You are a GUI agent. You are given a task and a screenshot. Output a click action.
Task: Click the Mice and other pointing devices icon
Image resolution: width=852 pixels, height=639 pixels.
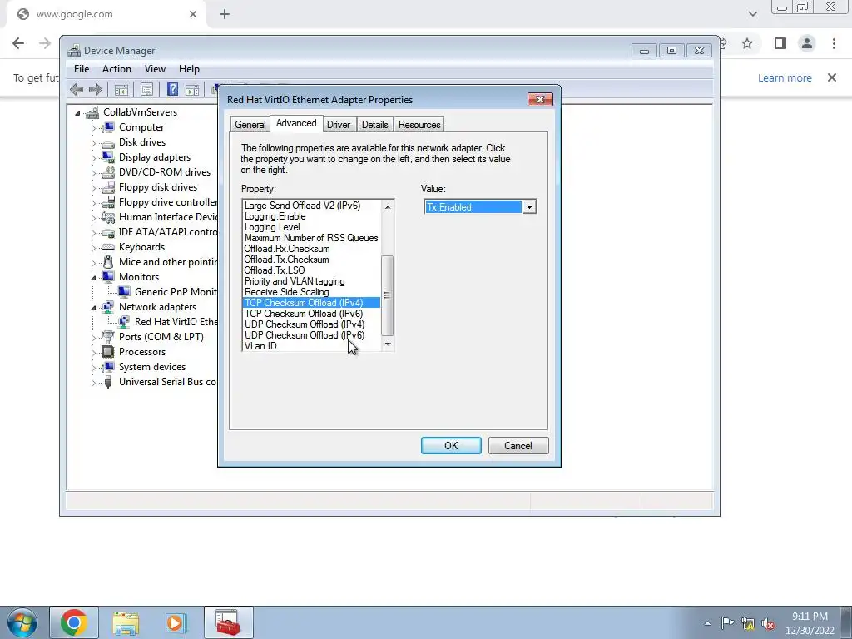click(108, 262)
